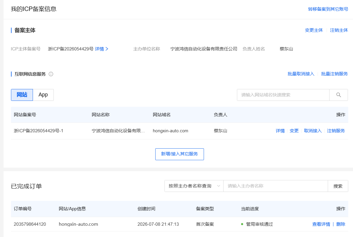Click the 管局审核通过 status text
The width and height of the screenshot is (353, 237).
click(259, 224)
